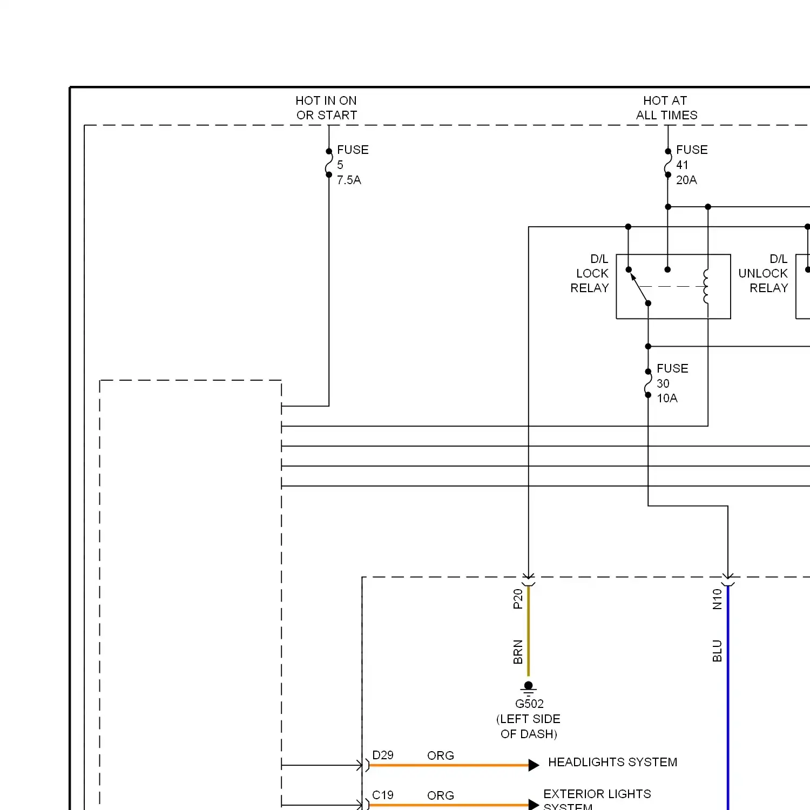Select the Fuse 41 20A label

tap(692, 165)
